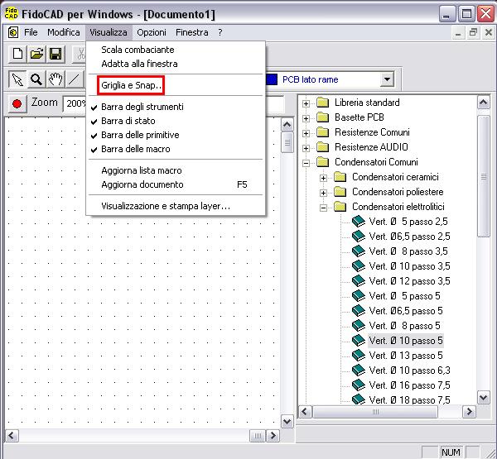Select Vert. Ø 10 passo 5 macro
This screenshot has height=459, width=497.
pos(406,340)
